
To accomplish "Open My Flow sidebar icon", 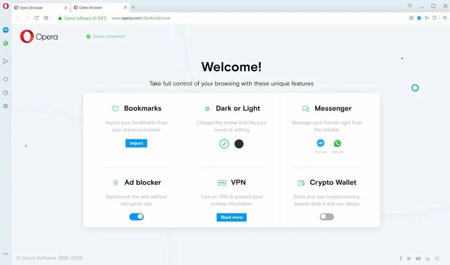I will click(x=5, y=61).
